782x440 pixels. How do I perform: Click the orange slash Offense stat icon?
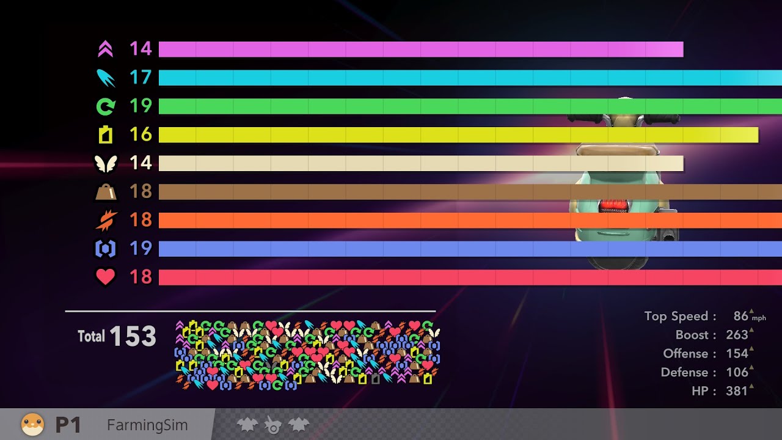point(105,220)
